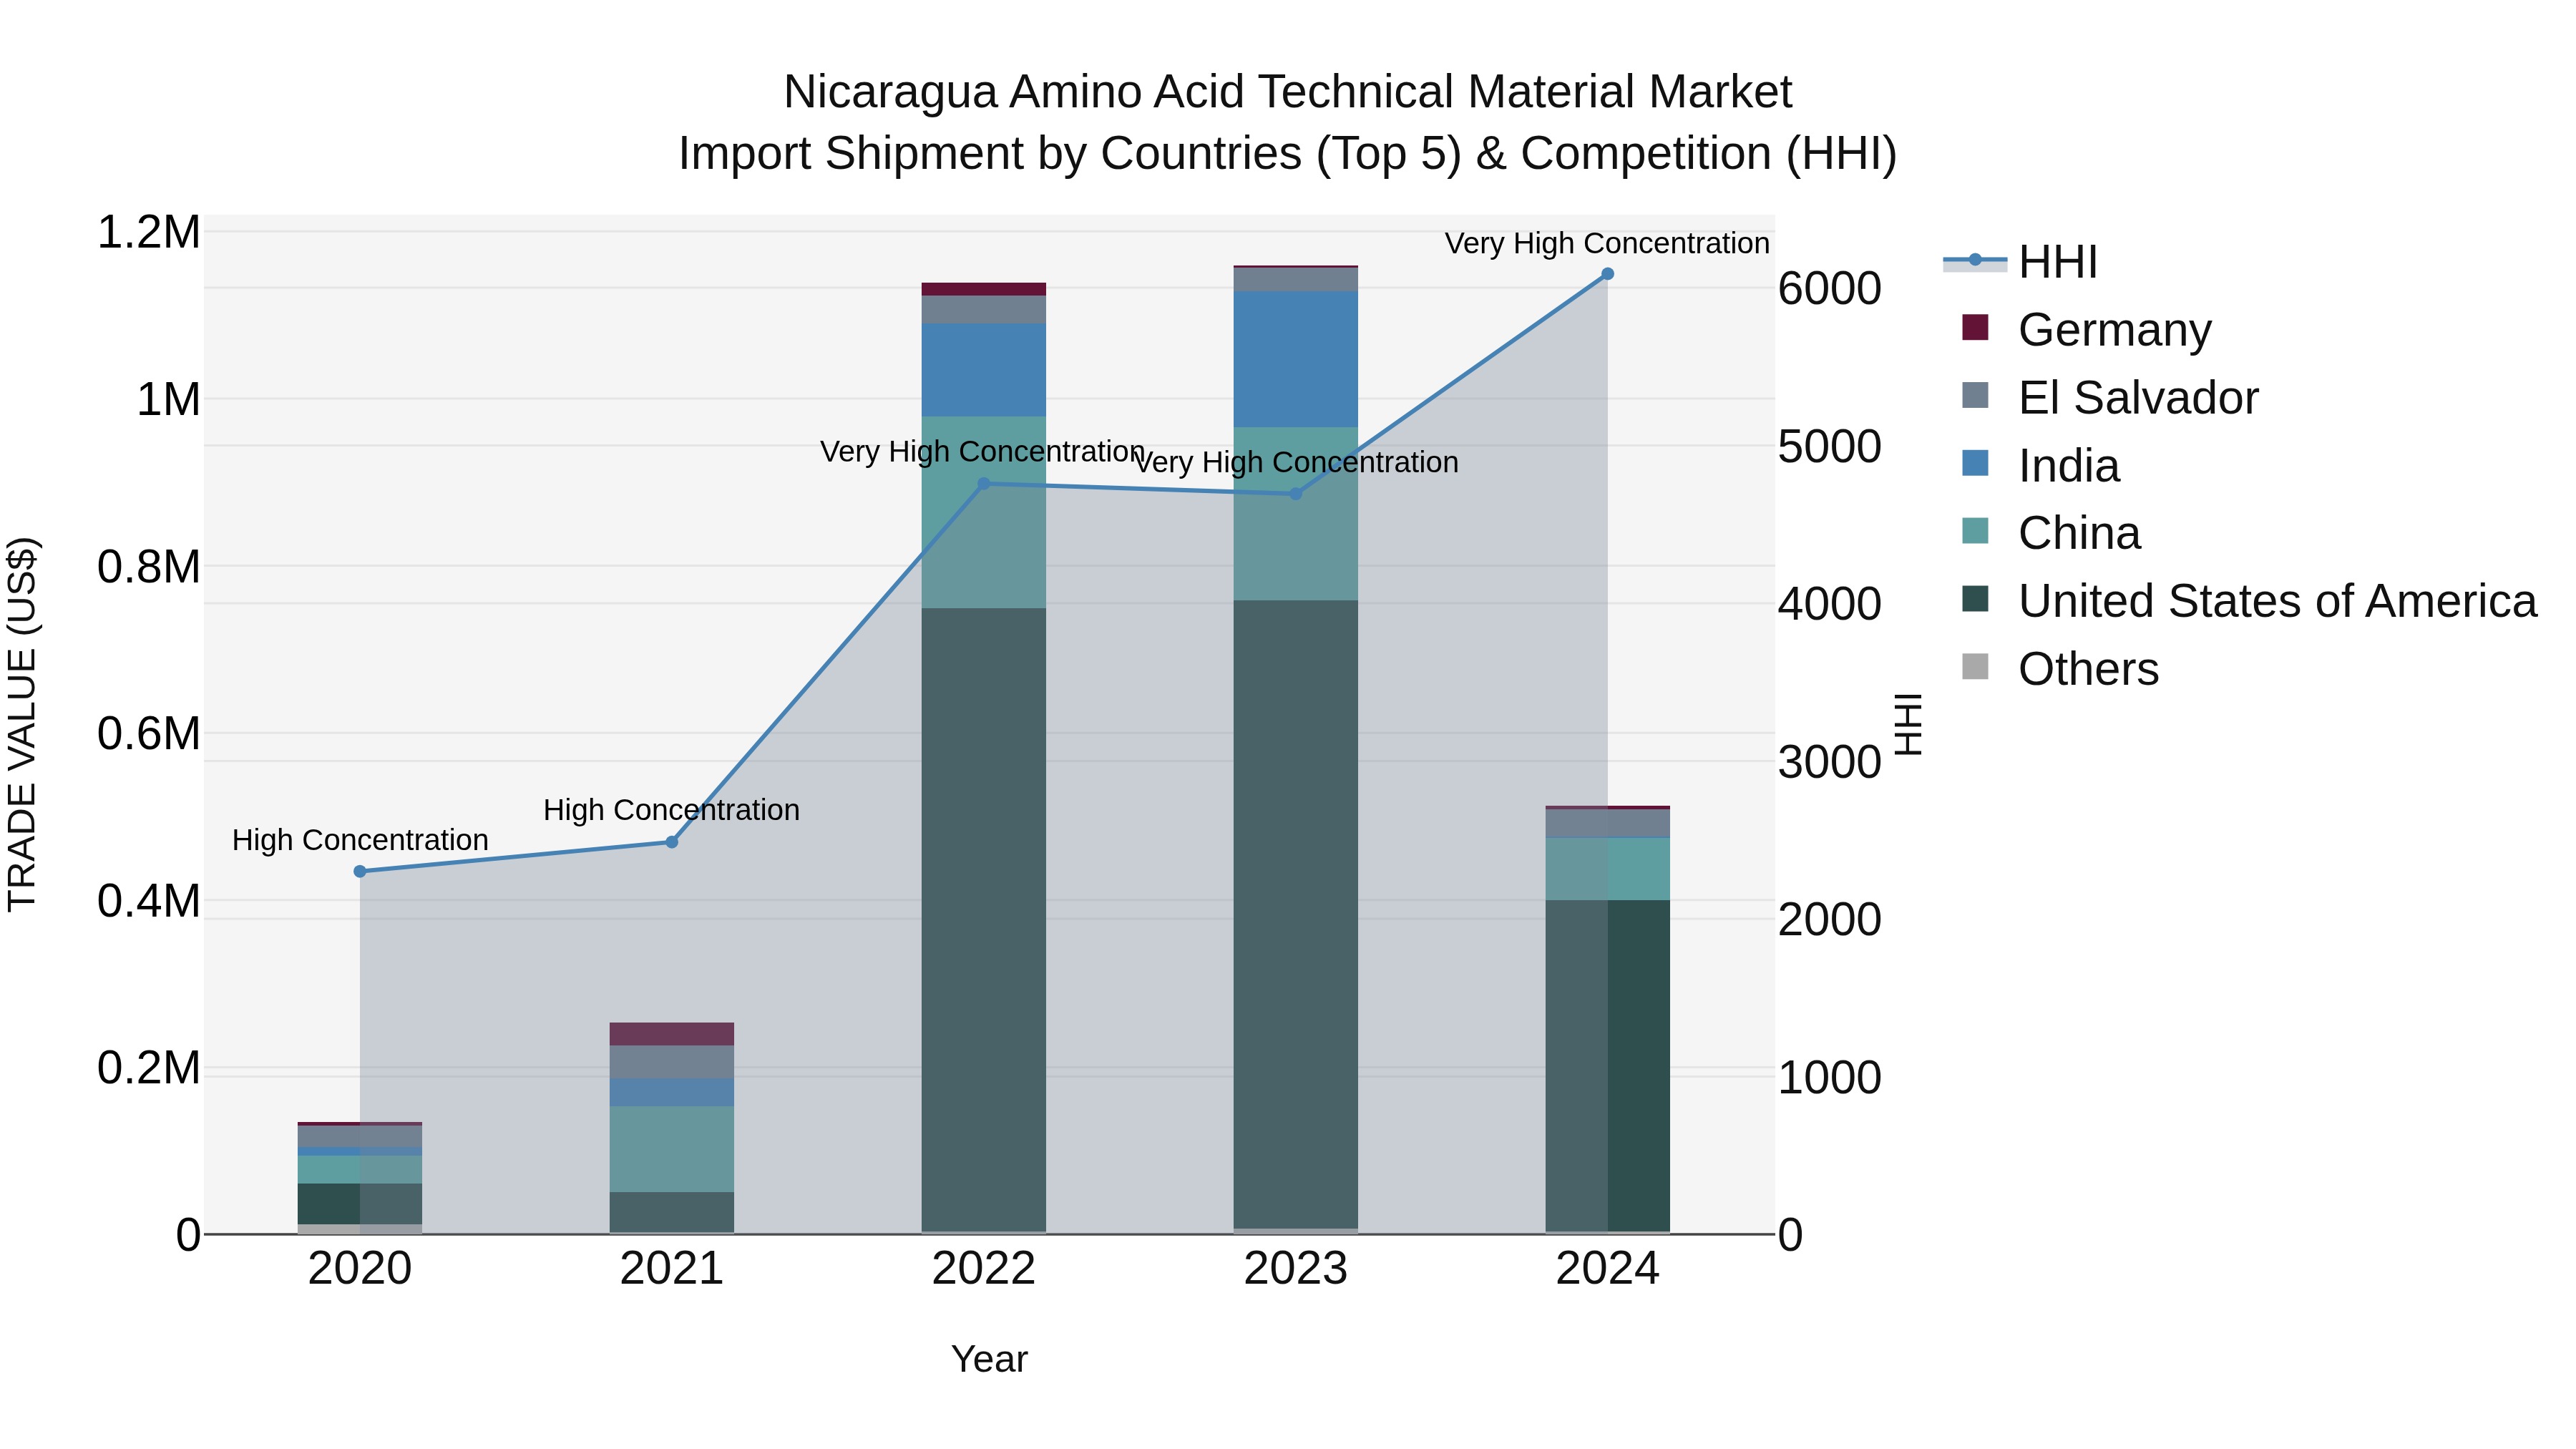This screenshot has width=2576, height=1449.
Task: Select the 2020 HHI data point
Action: click(x=360, y=871)
